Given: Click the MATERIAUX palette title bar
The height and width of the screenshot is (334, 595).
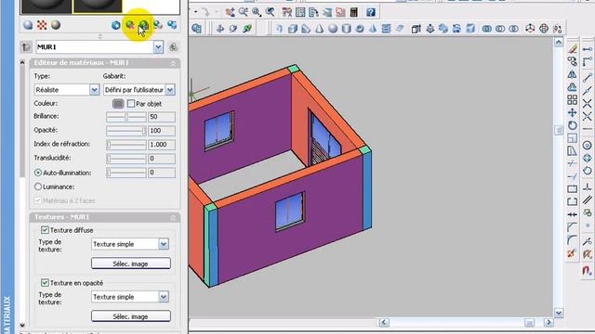Looking at the screenshot, I should pos(7,167).
